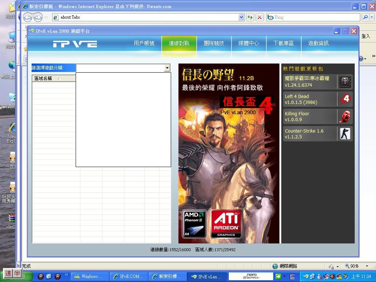The image size is (376, 282).
Task: Click the IE refresh page icon
Action: click(250, 17)
